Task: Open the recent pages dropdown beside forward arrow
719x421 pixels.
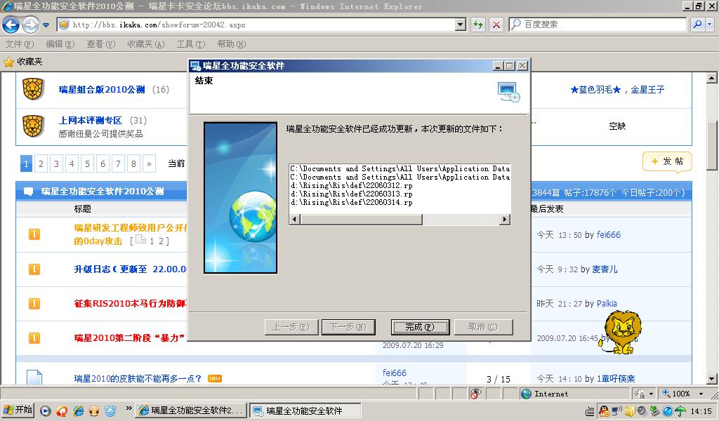Action: coord(46,25)
